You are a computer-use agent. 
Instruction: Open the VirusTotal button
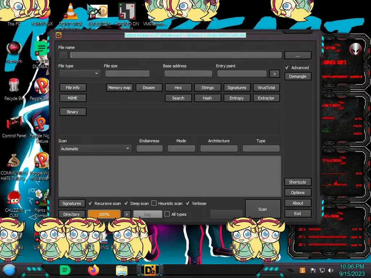(266, 88)
